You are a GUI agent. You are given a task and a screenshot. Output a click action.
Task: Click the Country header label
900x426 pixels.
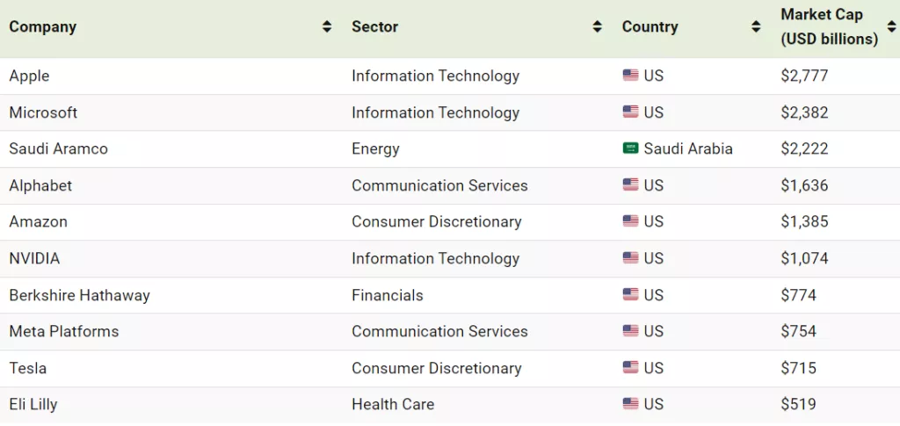point(650,26)
